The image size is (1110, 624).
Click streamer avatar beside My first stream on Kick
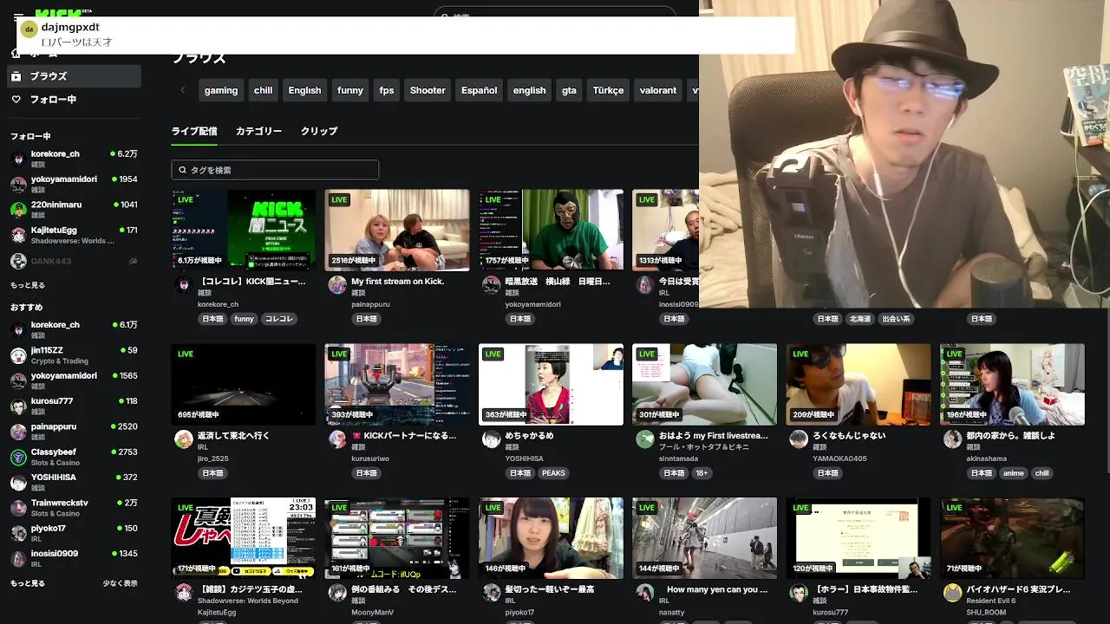(x=337, y=285)
